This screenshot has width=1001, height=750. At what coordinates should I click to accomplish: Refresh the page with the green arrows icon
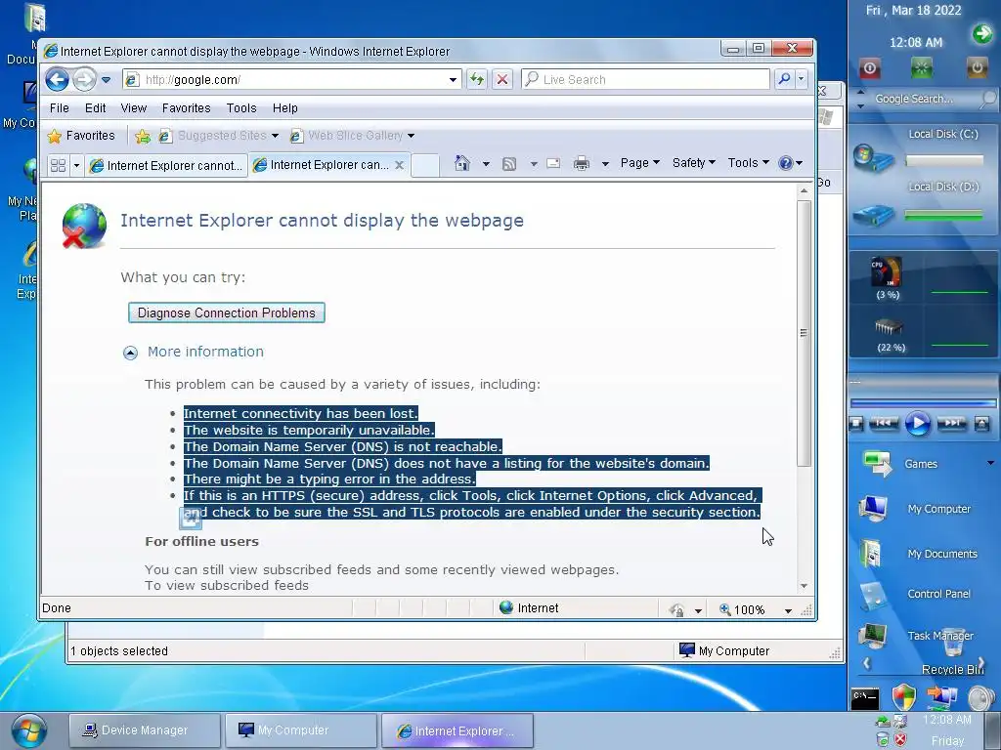pos(477,79)
